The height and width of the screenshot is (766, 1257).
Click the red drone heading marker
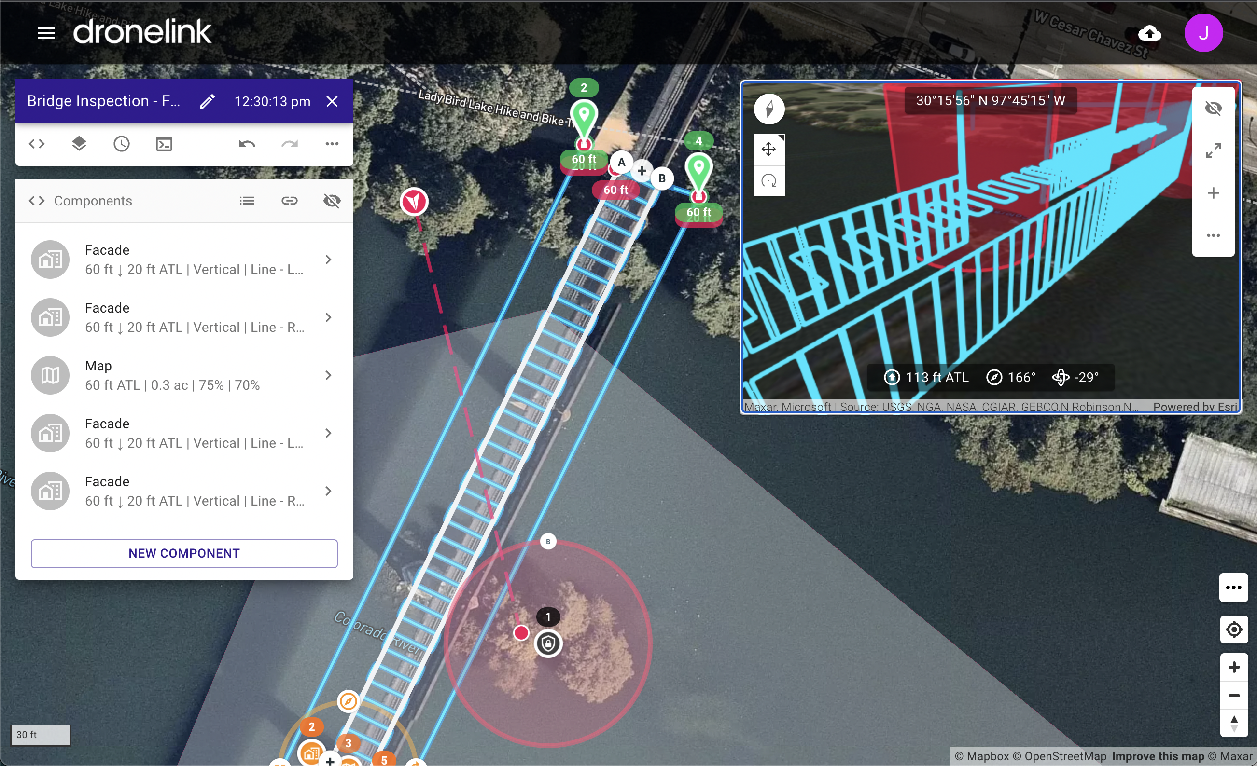click(414, 202)
